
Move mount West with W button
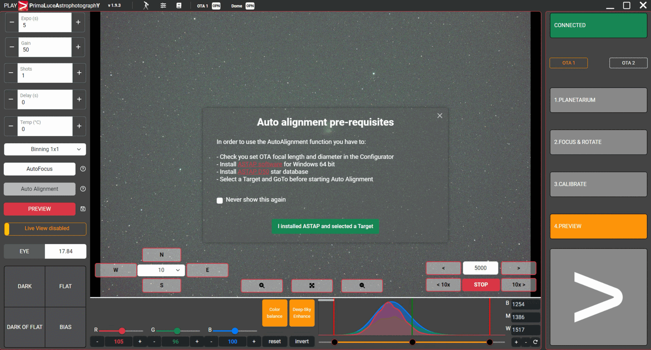point(116,270)
